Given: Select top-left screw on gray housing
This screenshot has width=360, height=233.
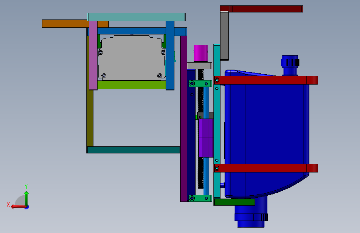Looking at the screenshot, I should [x=101, y=53].
